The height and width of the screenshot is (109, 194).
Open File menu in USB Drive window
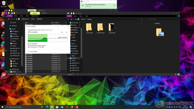(x=10, y=16)
